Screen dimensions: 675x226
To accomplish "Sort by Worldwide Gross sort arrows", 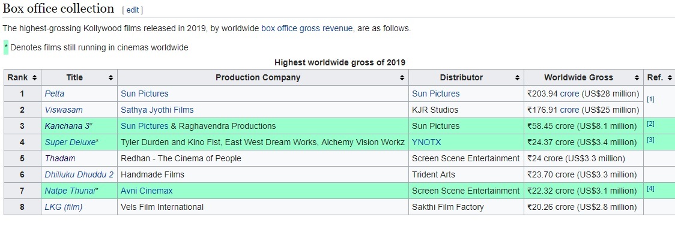I will tap(637, 78).
